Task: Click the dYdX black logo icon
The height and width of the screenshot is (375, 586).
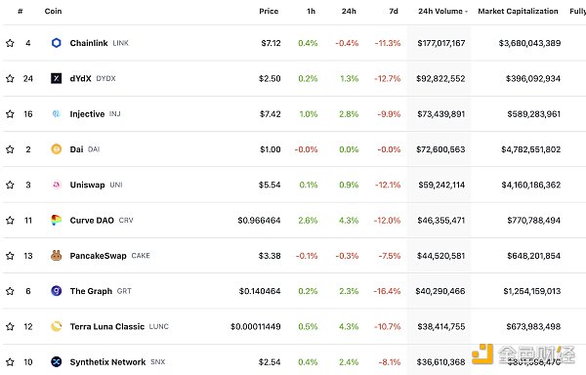Action: tap(56, 78)
